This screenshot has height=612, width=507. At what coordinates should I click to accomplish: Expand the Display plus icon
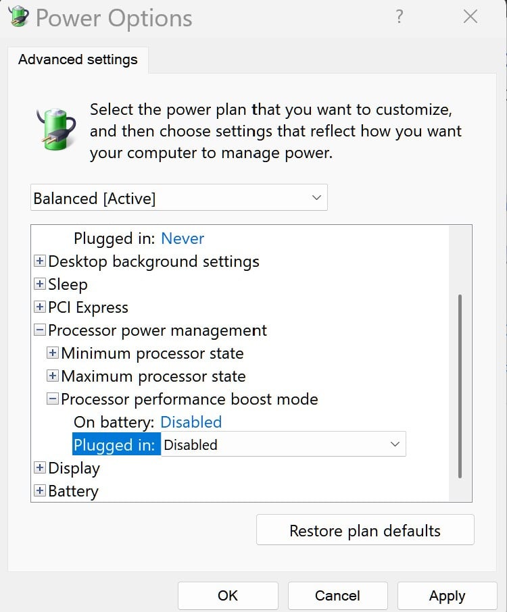coord(39,467)
